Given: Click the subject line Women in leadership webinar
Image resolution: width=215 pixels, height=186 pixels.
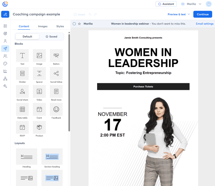Looking at the screenshot, I should click(130, 24).
